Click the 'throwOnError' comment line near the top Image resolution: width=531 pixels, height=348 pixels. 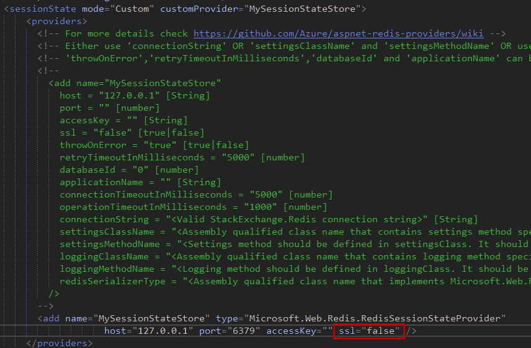click(284, 58)
